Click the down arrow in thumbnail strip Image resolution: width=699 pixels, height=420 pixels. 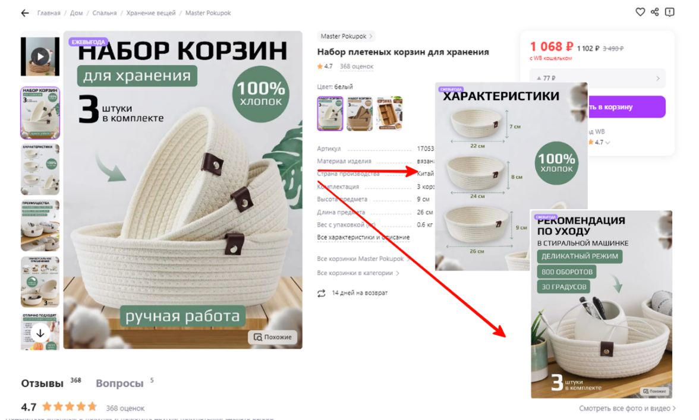[40, 333]
